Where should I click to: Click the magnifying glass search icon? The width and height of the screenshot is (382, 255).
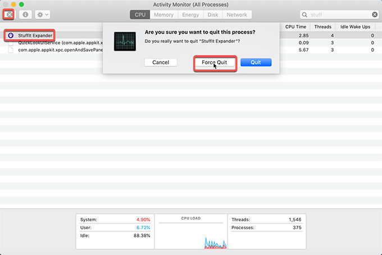point(304,15)
